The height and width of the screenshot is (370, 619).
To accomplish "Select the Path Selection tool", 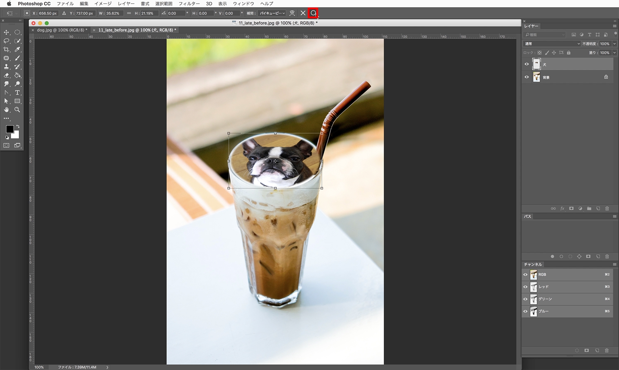I will (6, 101).
